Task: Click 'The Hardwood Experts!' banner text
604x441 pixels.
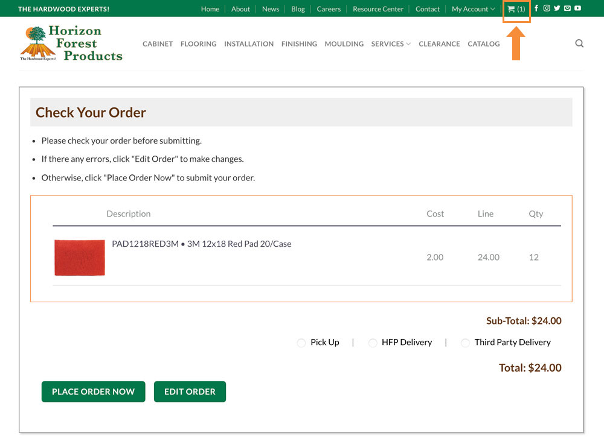Action: coord(63,9)
